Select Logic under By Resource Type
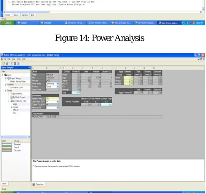The width and height of the screenshot is (206, 193). point(15,104)
